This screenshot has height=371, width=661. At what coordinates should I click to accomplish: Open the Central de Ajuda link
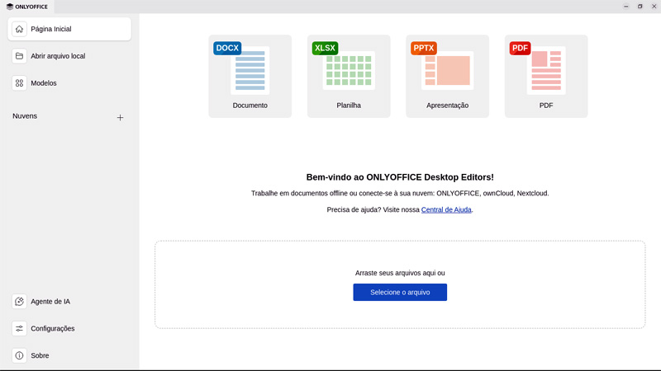click(x=446, y=210)
